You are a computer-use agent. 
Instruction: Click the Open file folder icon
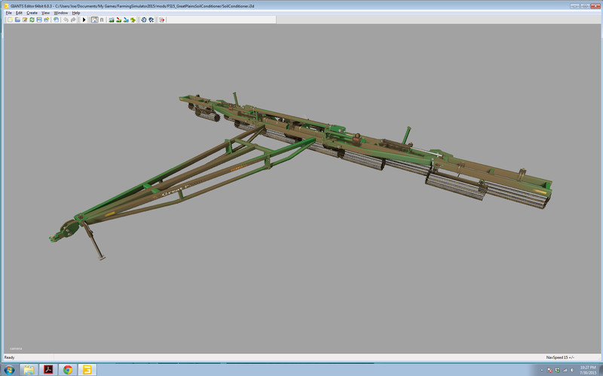(x=17, y=20)
